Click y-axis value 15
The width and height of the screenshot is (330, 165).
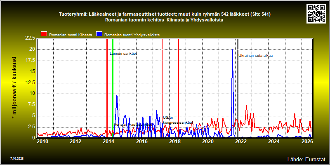[32, 71]
